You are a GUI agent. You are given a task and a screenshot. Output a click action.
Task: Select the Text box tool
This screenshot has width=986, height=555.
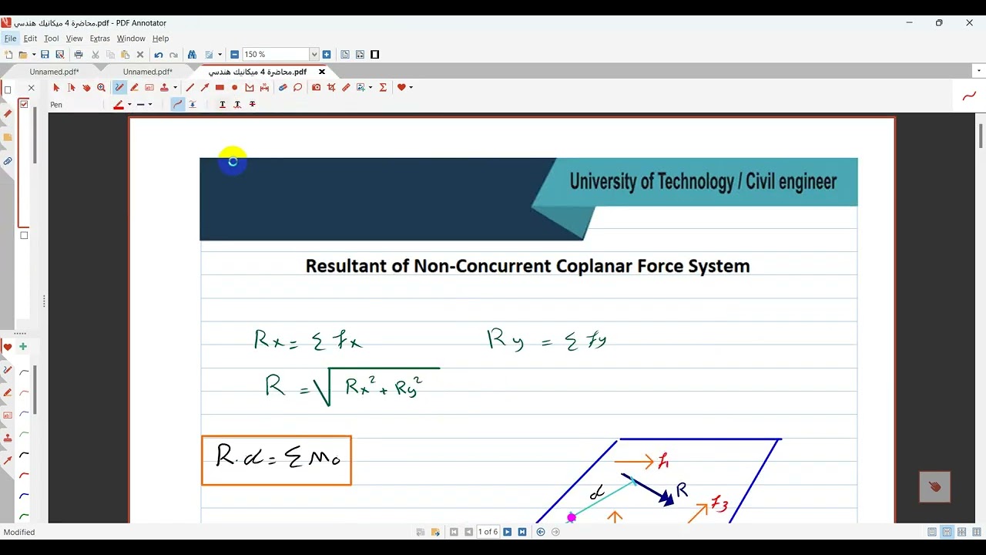click(x=149, y=88)
